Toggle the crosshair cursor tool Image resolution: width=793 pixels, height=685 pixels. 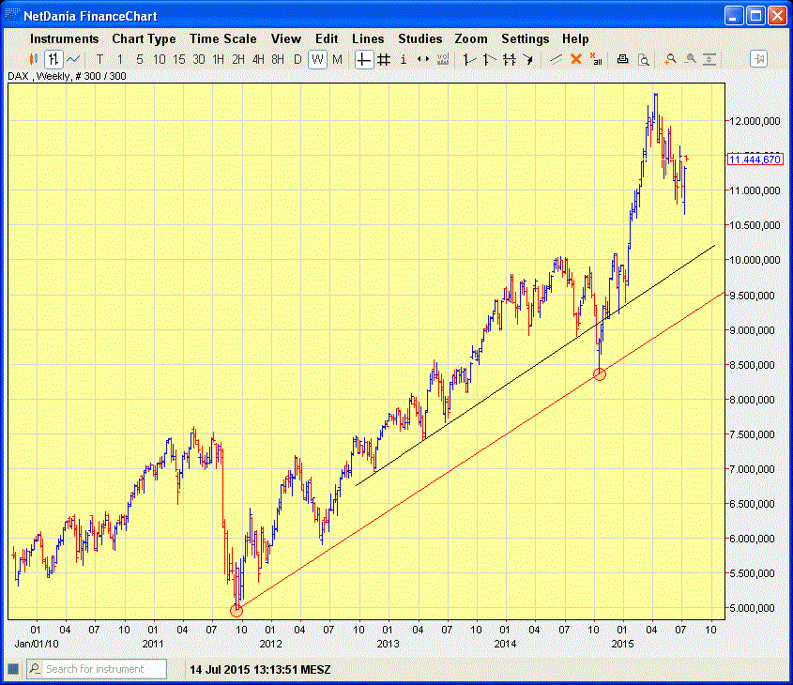(x=364, y=59)
